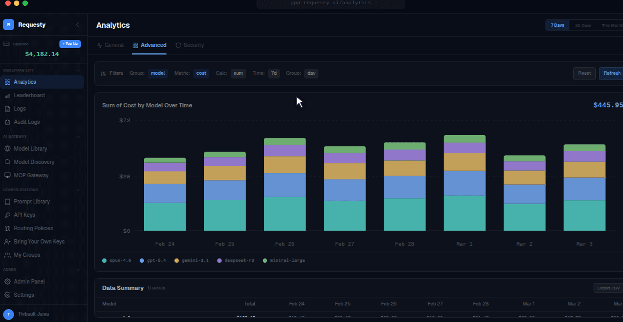
Task: Open Audit Logs in sidebar
Action: point(26,122)
